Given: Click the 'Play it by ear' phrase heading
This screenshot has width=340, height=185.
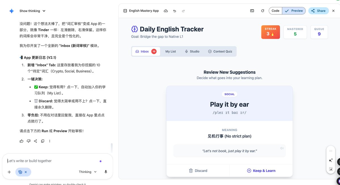Looking at the screenshot, I should (x=229, y=104).
